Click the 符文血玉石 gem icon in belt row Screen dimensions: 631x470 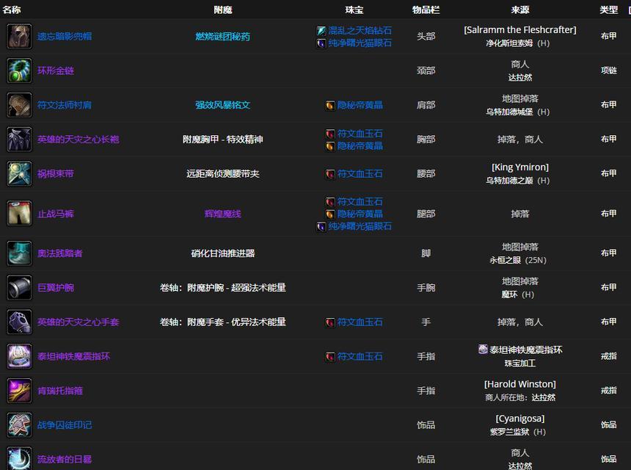pyautogui.click(x=330, y=174)
